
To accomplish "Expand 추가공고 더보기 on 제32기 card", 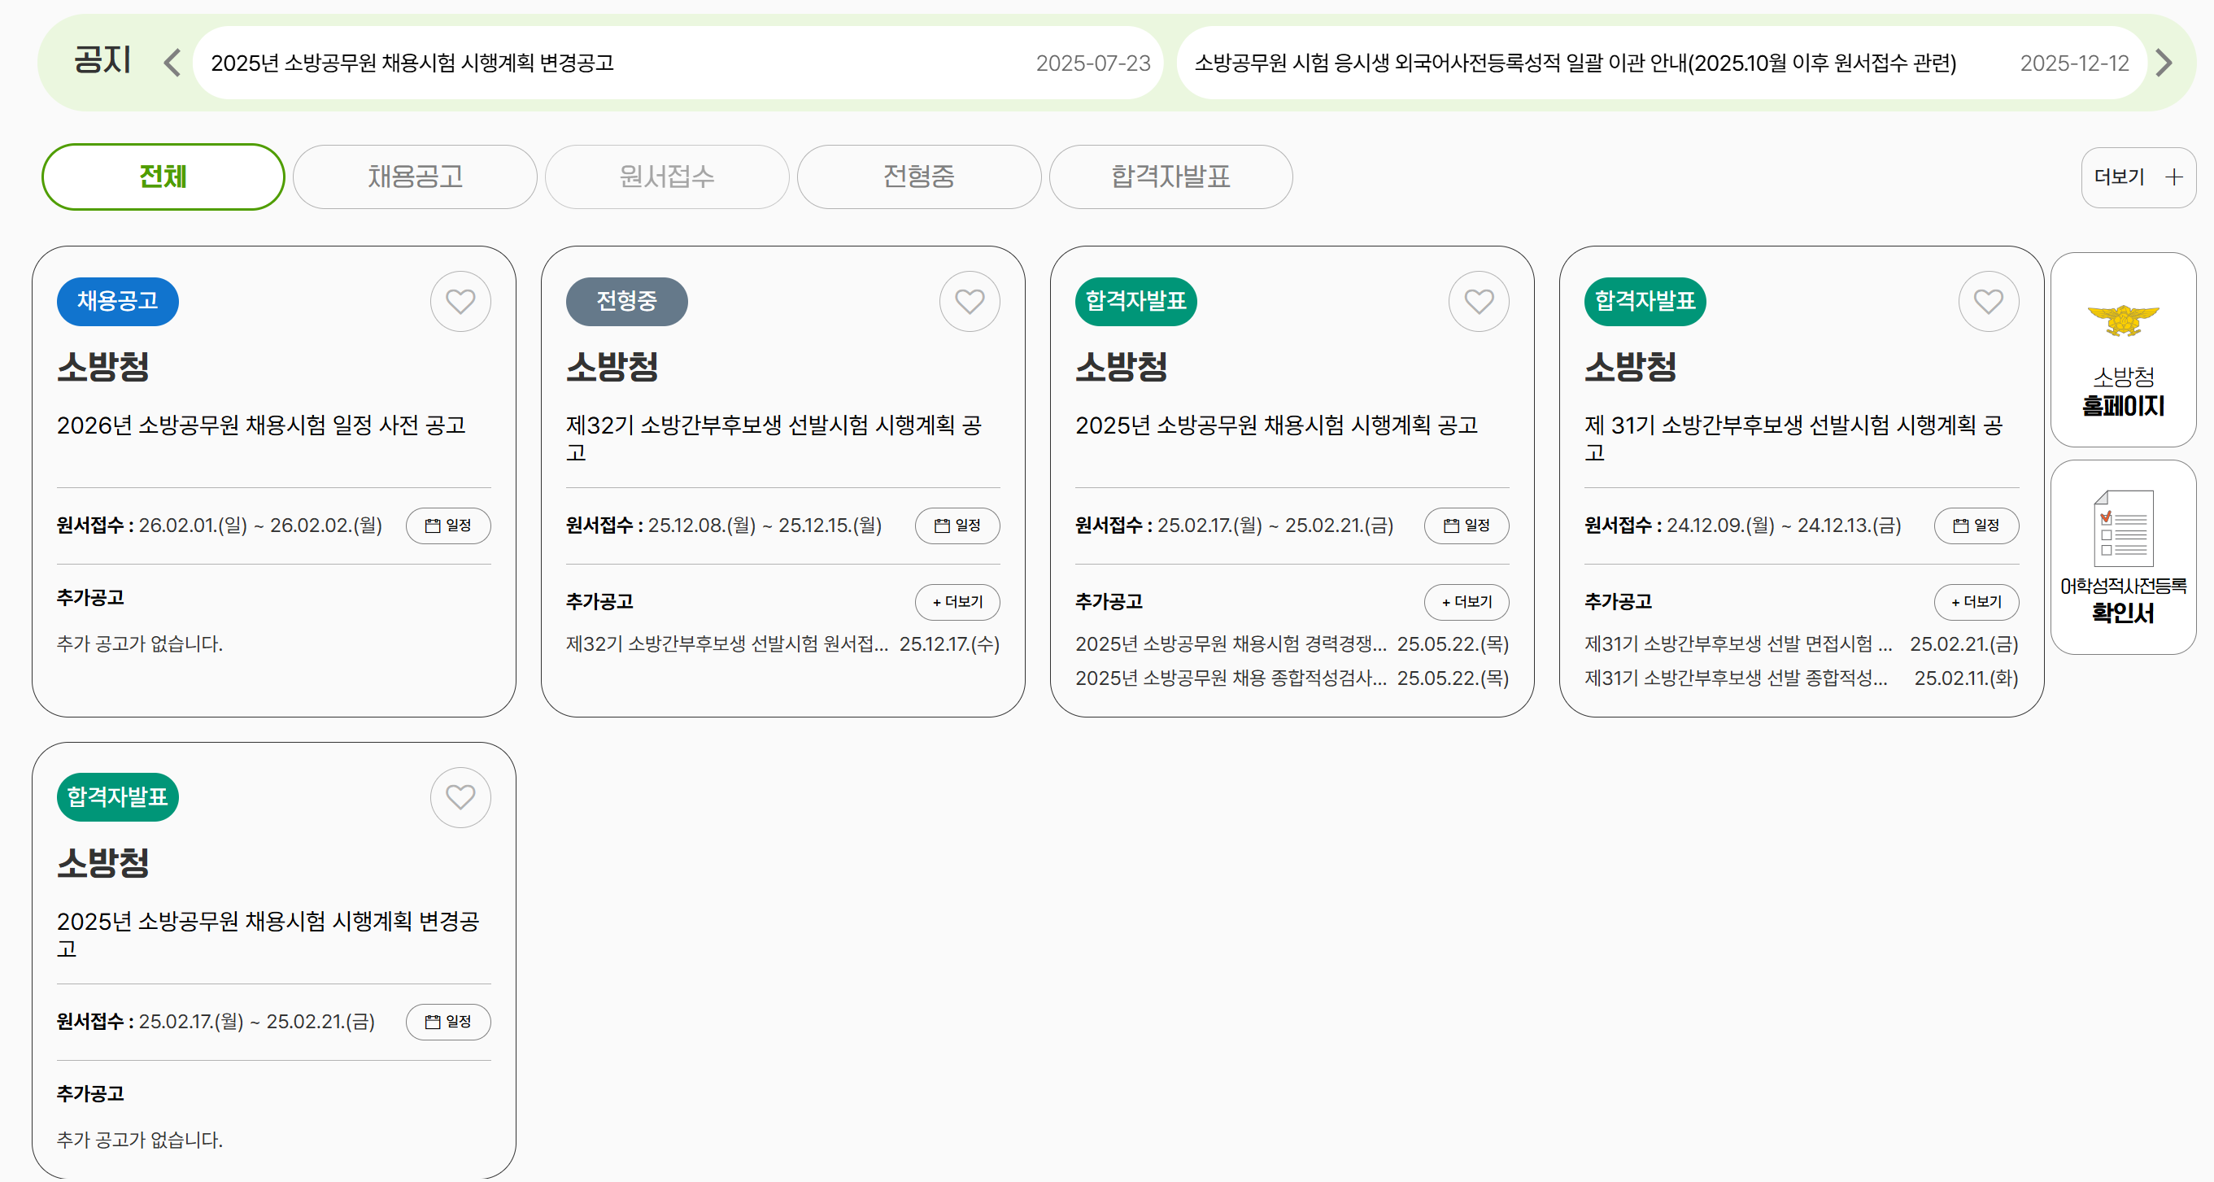I will click(957, 602).
